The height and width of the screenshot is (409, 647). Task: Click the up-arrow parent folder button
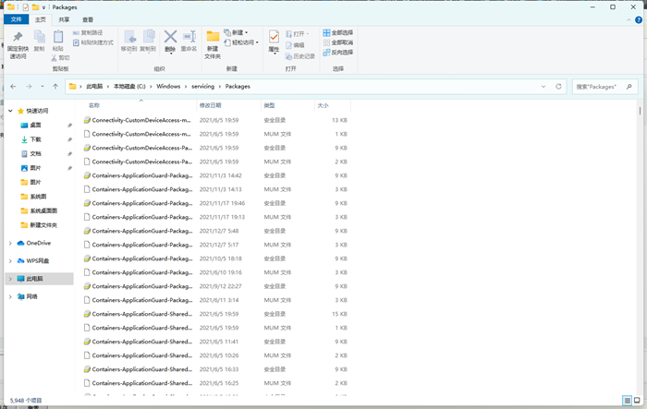56,87
